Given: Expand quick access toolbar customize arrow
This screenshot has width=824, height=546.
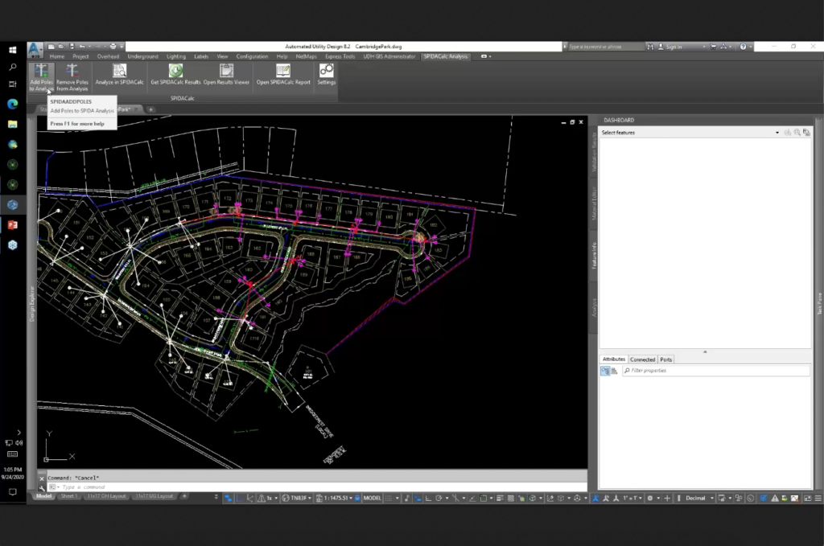Looking at the screenshot, I should (122, 46).
